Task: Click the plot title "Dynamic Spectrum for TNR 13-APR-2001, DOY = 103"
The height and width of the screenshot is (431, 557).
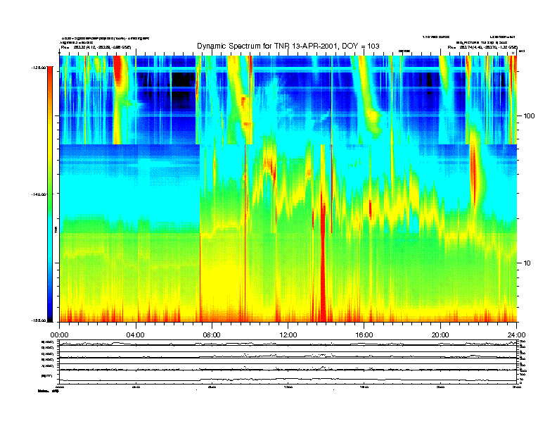Action: click(x=288, y=46)
